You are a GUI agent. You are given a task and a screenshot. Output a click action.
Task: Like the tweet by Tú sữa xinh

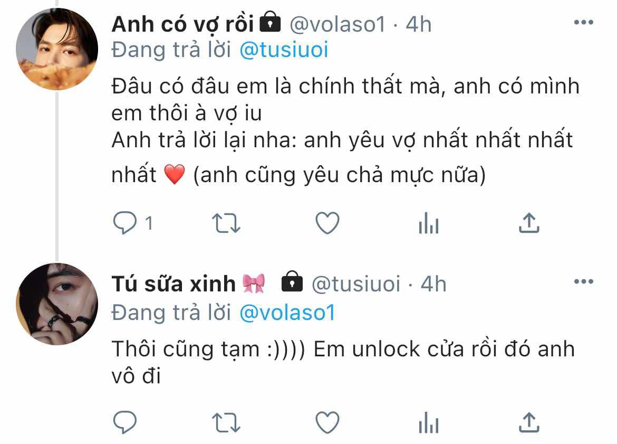[x=327, y=422]
